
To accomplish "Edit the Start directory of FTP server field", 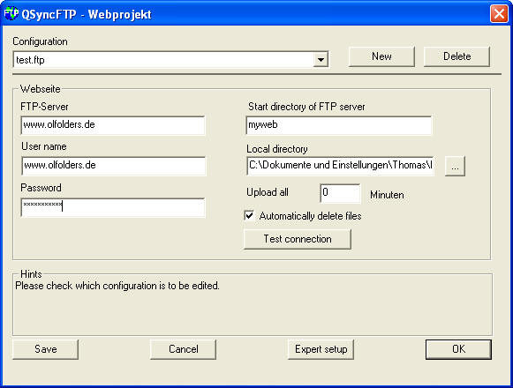I will tap(339, 125).
